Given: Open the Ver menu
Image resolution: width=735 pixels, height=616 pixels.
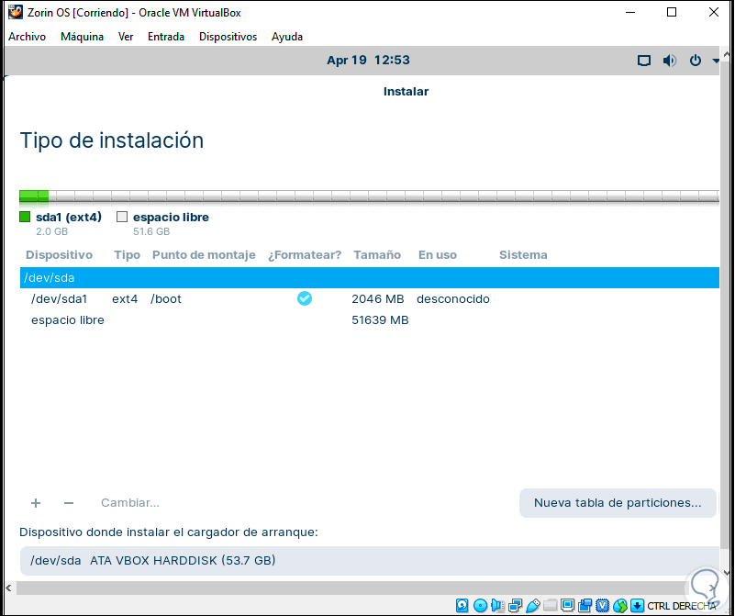Looking at the screenshot, I should tap(126, 37).
